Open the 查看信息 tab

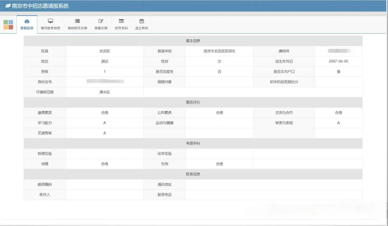click(27, 24)
